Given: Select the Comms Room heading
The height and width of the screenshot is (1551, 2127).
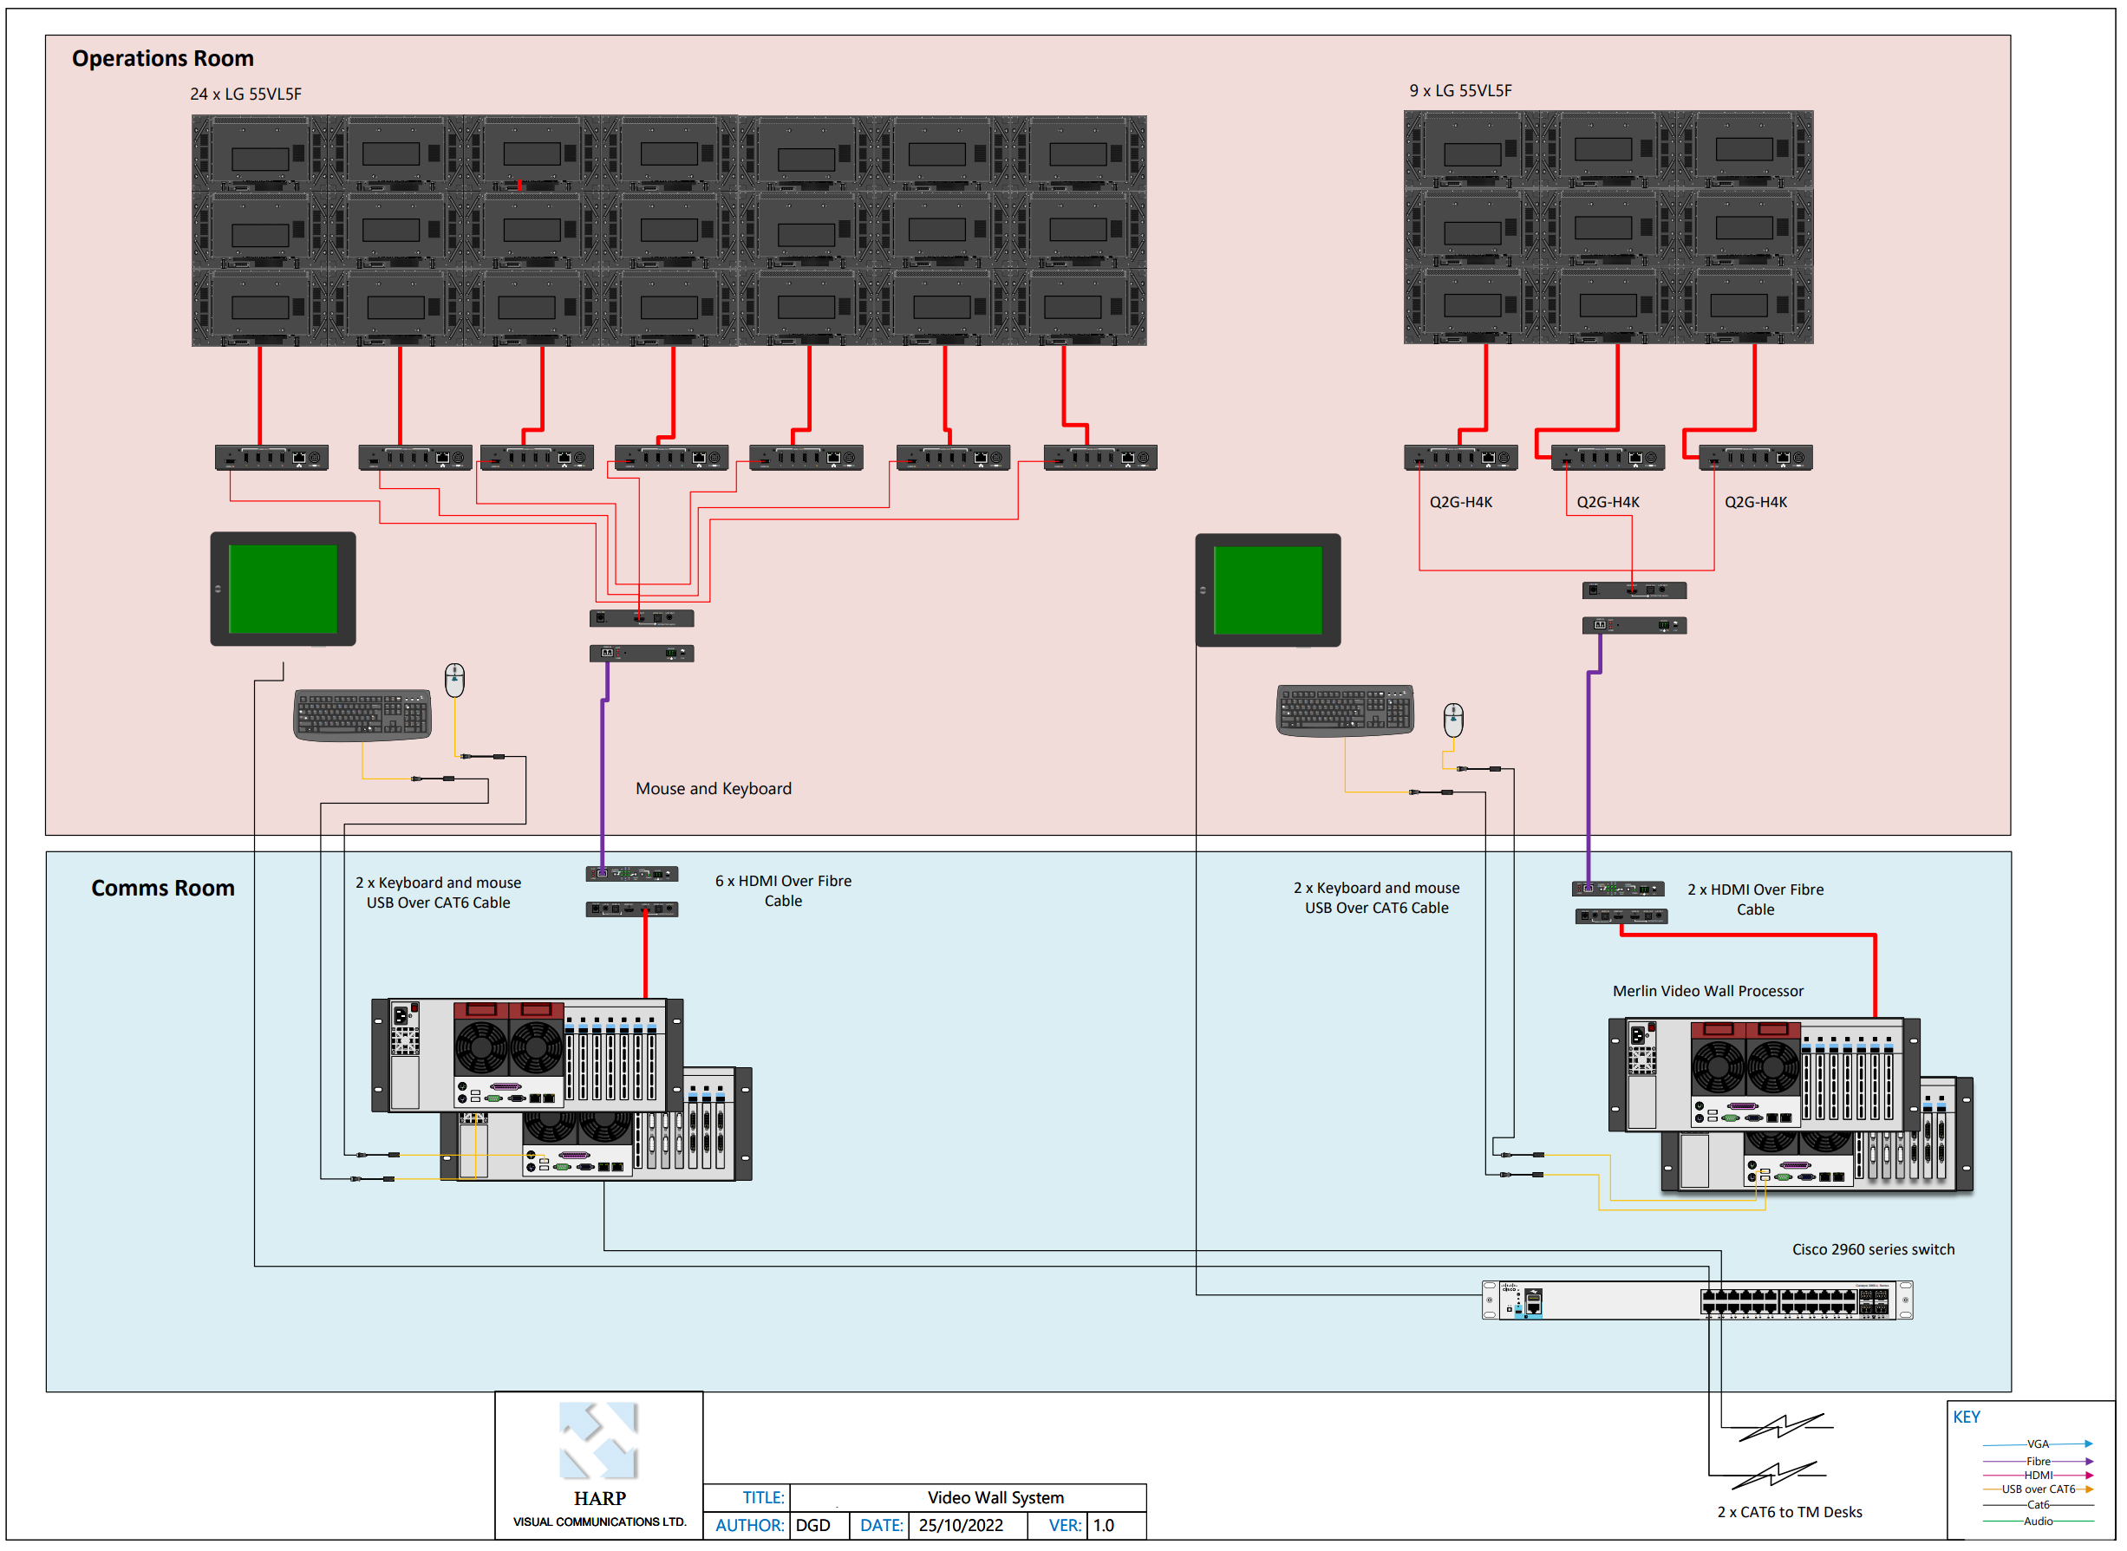Looking at the screenshot, I should point(162,888).
